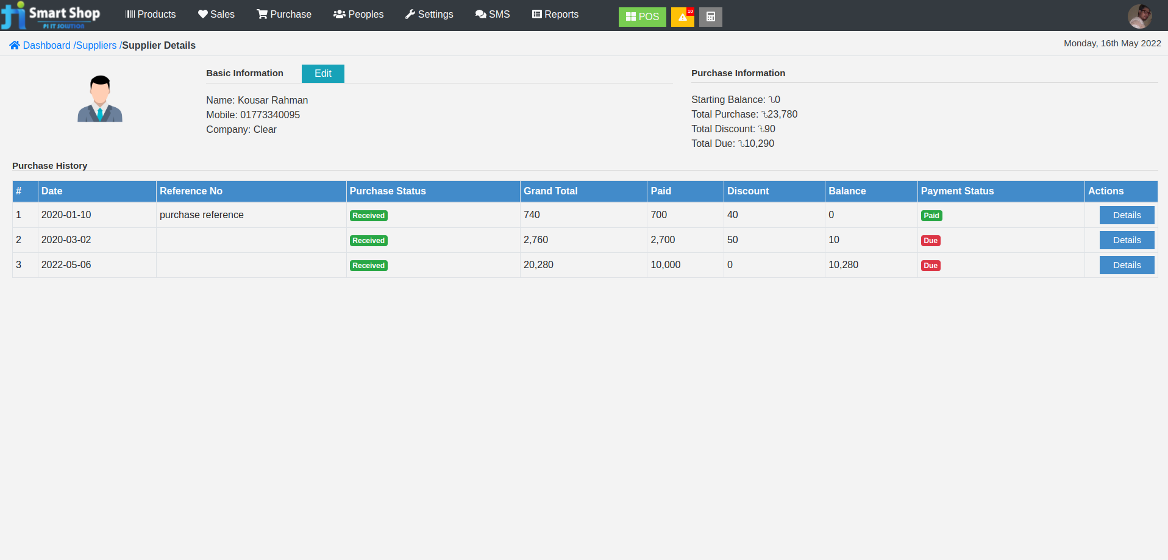Open the Dashboard link
This screenshot has height=560, width=1168.
(47, 45)
